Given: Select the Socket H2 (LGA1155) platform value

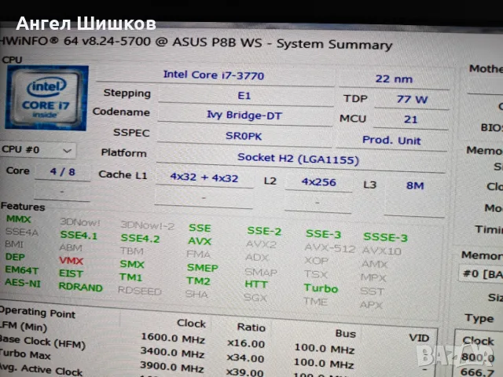Looking at the screenshot, I should (298, 159).
